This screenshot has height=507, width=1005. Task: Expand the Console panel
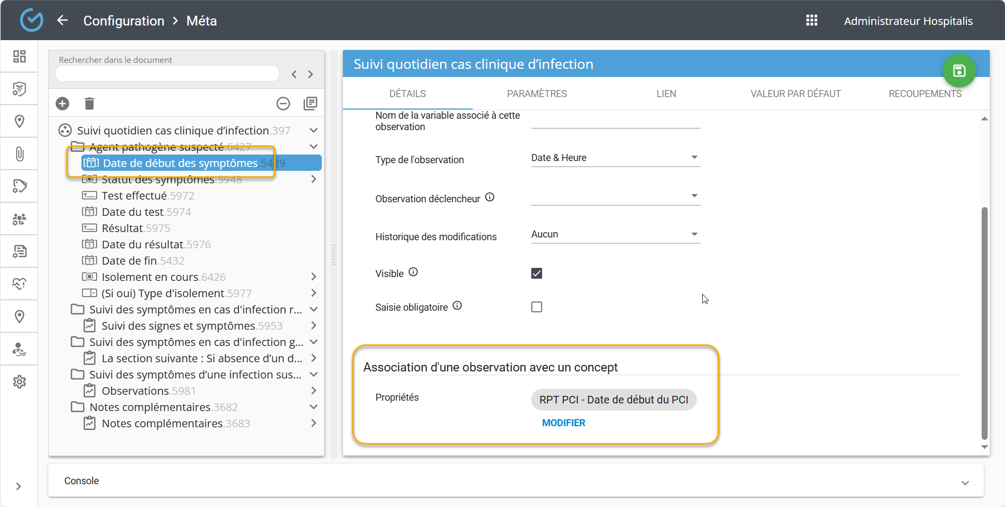965,483
